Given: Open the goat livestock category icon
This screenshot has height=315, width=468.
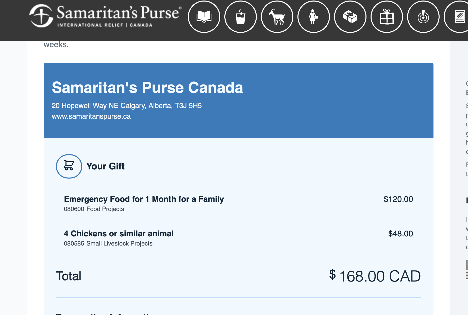Looking at the screenshot, I should (277, 17).
